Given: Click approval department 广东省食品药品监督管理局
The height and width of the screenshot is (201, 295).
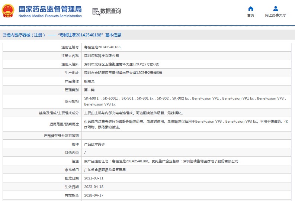Looking at the screenshot, I should (x=105, y=170).
